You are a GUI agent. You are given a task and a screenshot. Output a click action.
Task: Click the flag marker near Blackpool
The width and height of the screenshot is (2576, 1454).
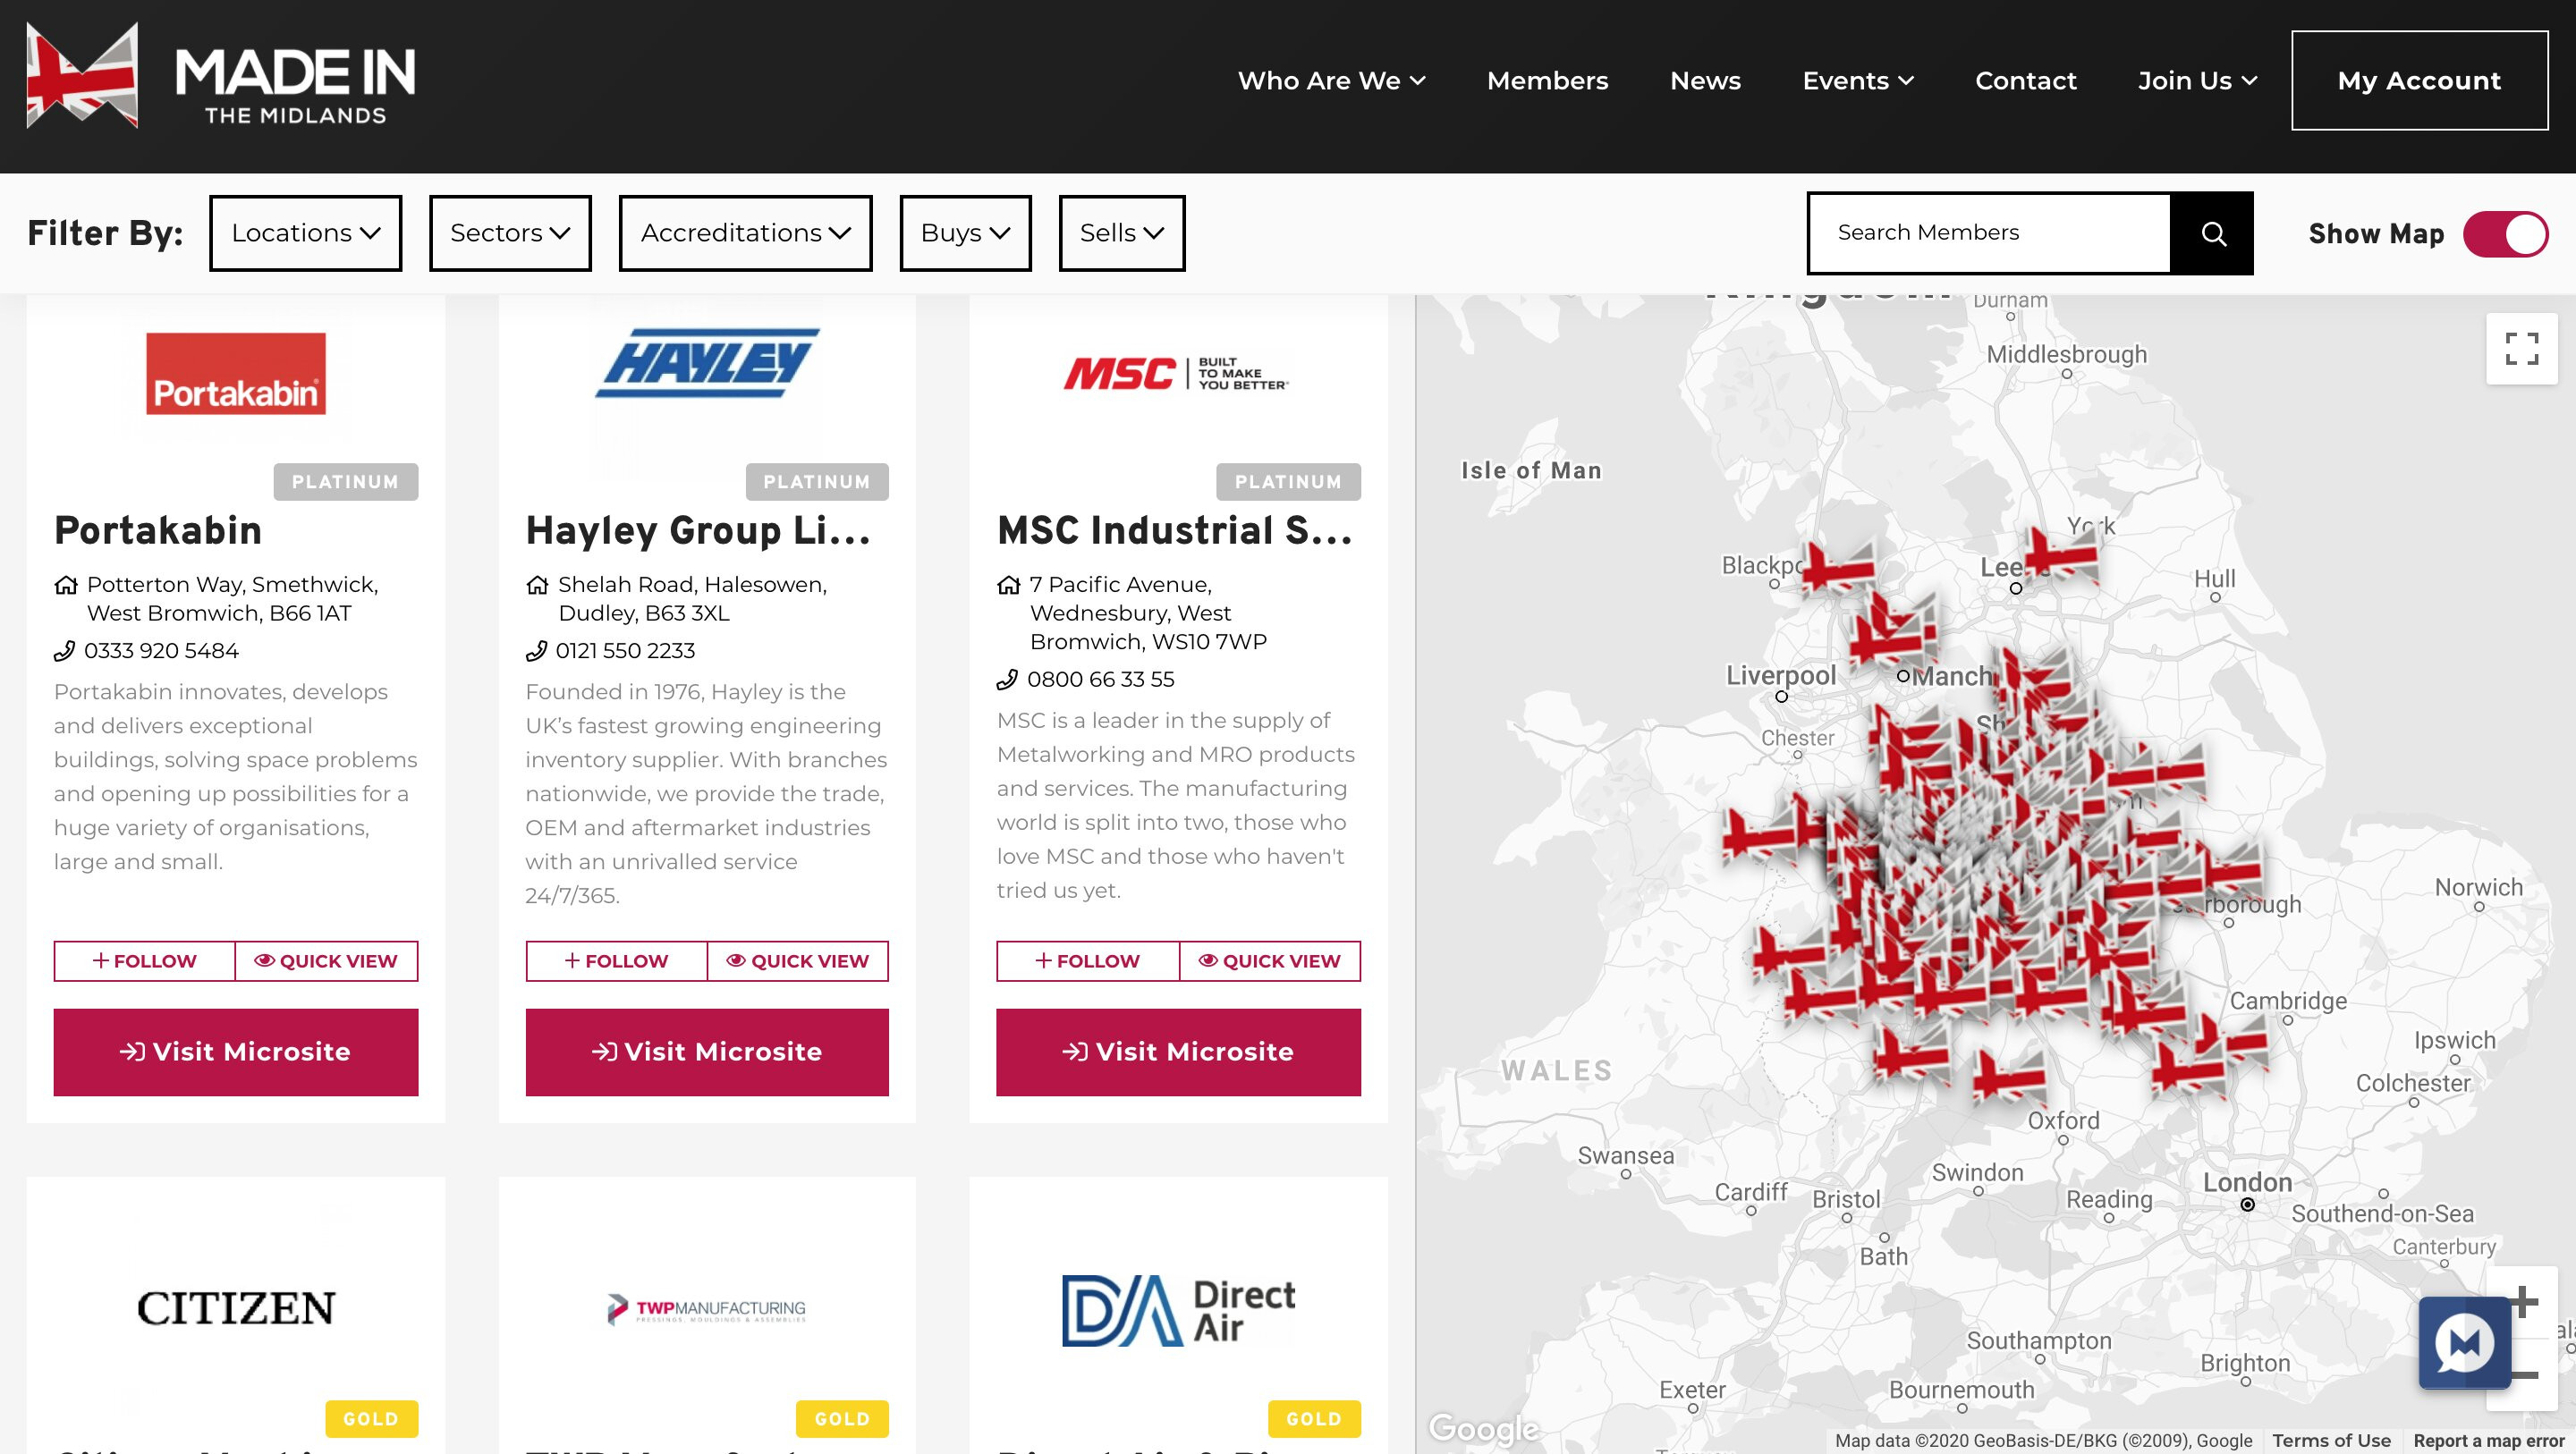[1838, 567]
